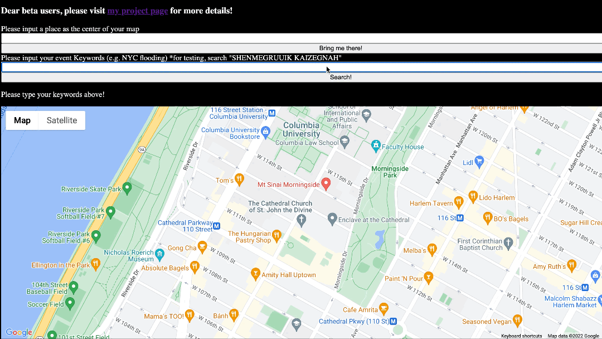Click the Bánh restaurant icon
Image resolution: width=602 pixels, height=339 pixels.
[x=234, y=315]
